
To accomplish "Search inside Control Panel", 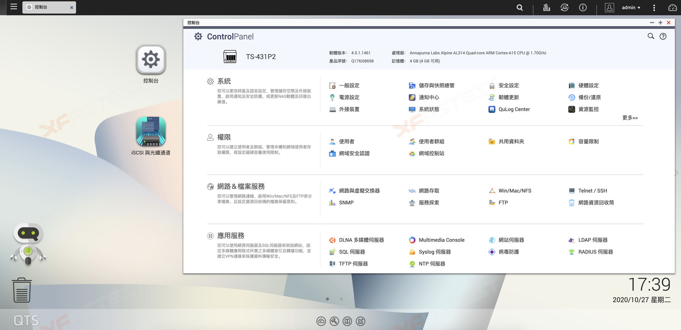I will point(651,36).
